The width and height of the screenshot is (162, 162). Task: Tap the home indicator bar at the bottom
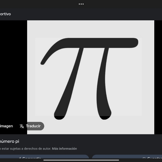pyautogui.click(x=81, y=160)
